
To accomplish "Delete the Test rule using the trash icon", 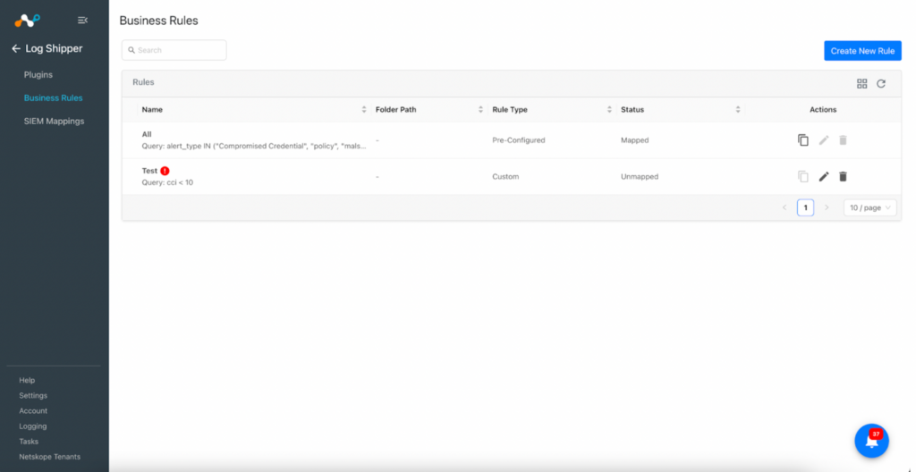I will 843,176.
